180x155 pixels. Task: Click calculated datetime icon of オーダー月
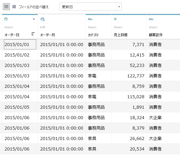point(42,19)
